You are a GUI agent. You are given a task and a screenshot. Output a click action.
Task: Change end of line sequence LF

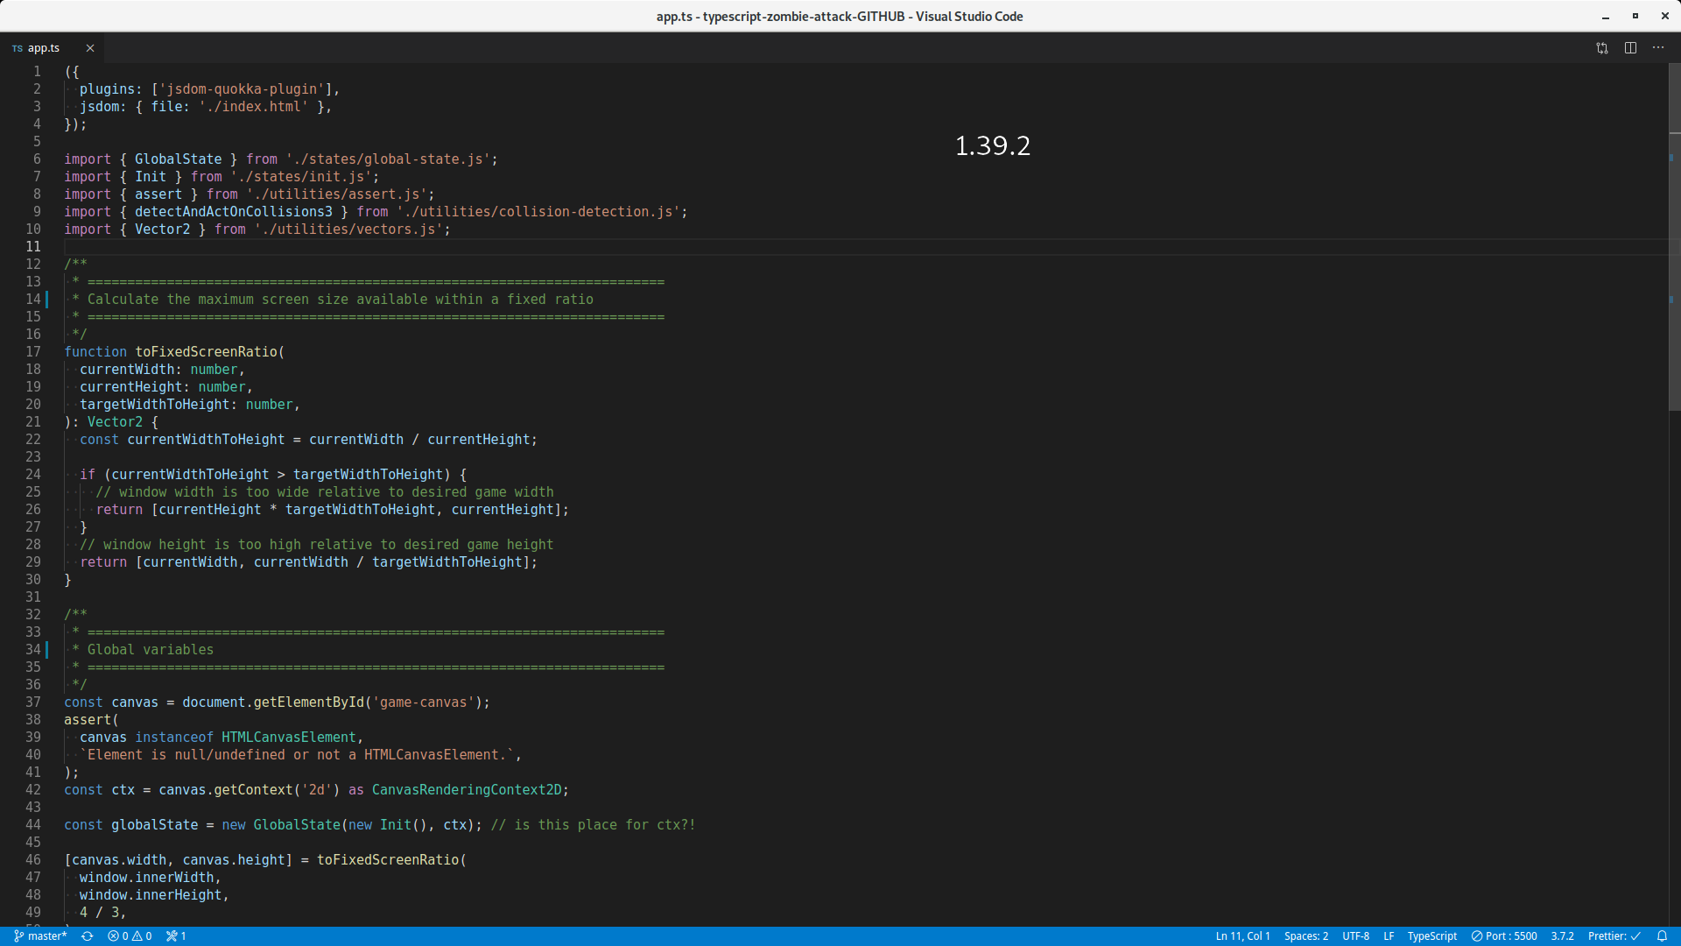click(1389, 936)
